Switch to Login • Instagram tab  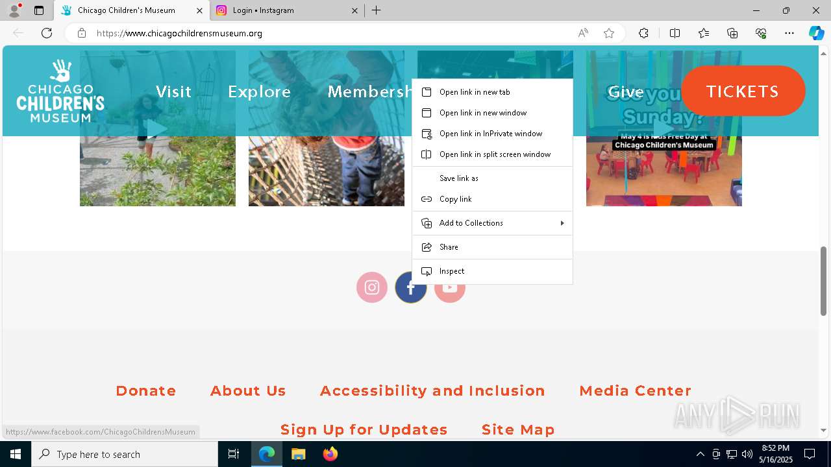pyautogui.click(x=287, y=10)
